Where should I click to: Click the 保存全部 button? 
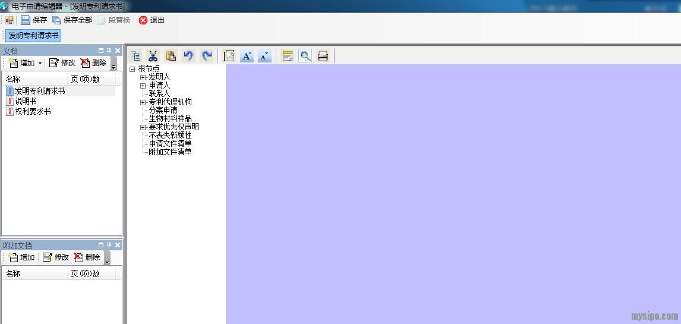pos(72,20)
